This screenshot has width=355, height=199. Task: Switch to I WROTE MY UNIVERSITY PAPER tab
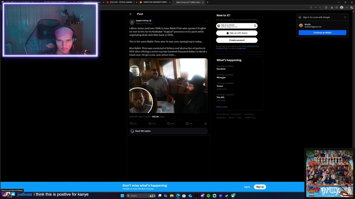(x=154, y=2)
